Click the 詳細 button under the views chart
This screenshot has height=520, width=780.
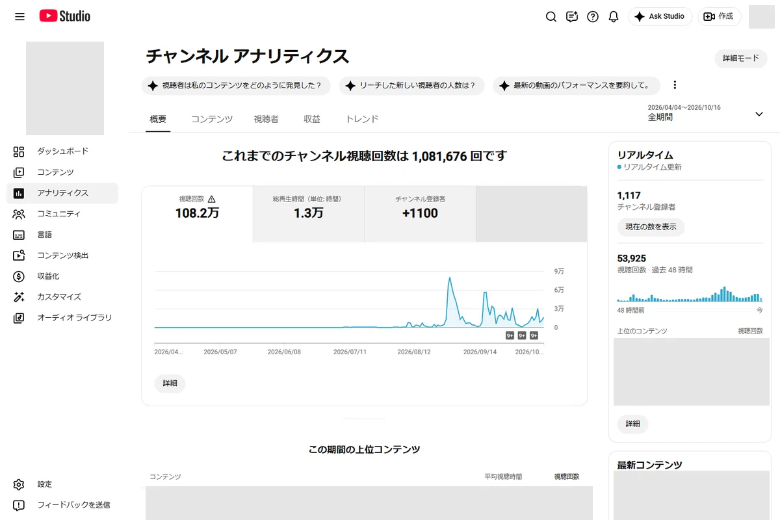(170, 383)
